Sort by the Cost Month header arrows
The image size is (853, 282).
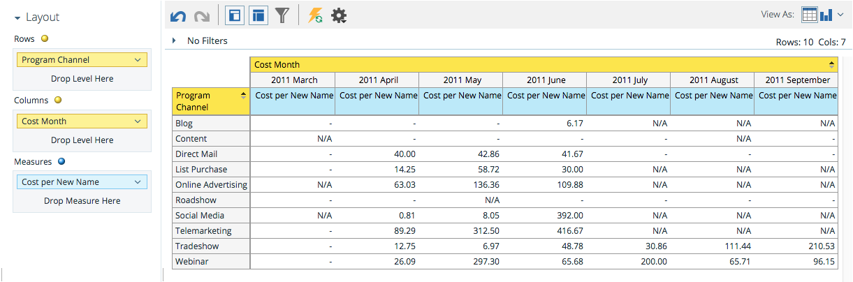(x=831, y=64)
